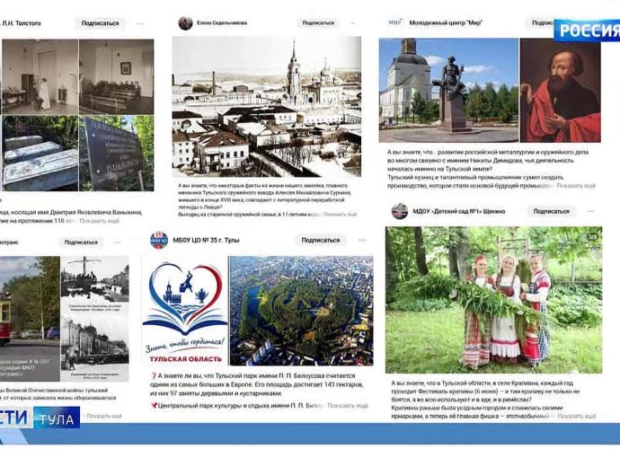Open the Елена Седельникова name link
This screenshot has height=449, width=620.
(222, 23)
